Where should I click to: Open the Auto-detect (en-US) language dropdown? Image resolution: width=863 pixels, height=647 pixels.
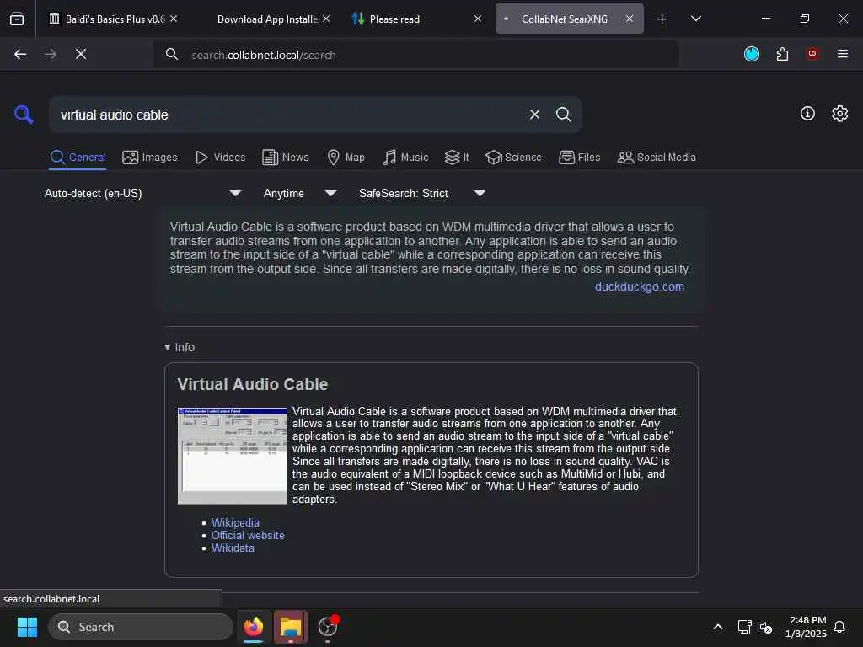[x=143, y=193]
